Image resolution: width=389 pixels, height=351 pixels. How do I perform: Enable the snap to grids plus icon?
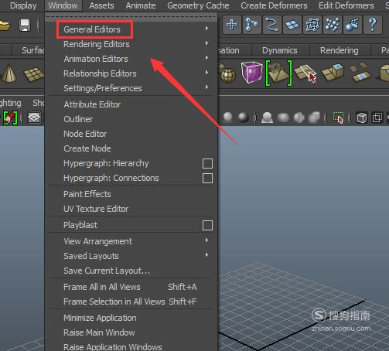coord(232,25)
